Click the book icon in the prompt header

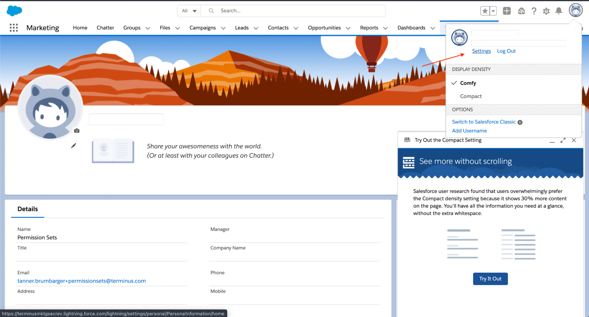[407, 140]
